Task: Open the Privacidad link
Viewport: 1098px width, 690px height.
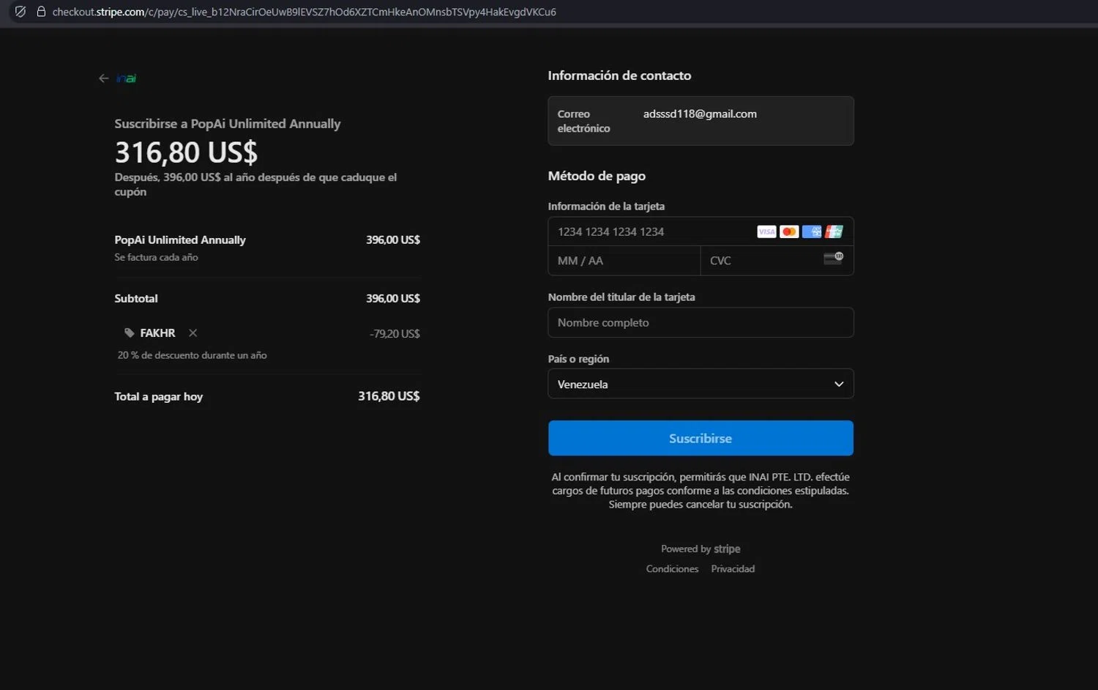Action: (x=733, y=568)
